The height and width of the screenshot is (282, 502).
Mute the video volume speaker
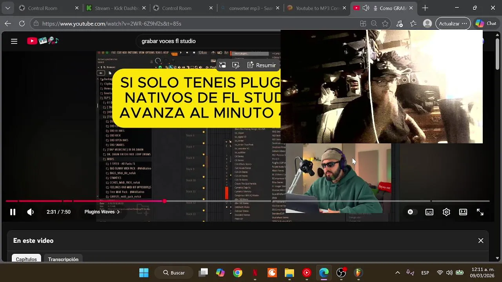click(x=30, y=212)
